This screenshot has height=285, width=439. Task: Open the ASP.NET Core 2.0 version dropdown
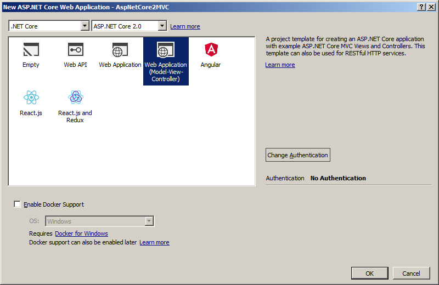(x=130, y=26)
